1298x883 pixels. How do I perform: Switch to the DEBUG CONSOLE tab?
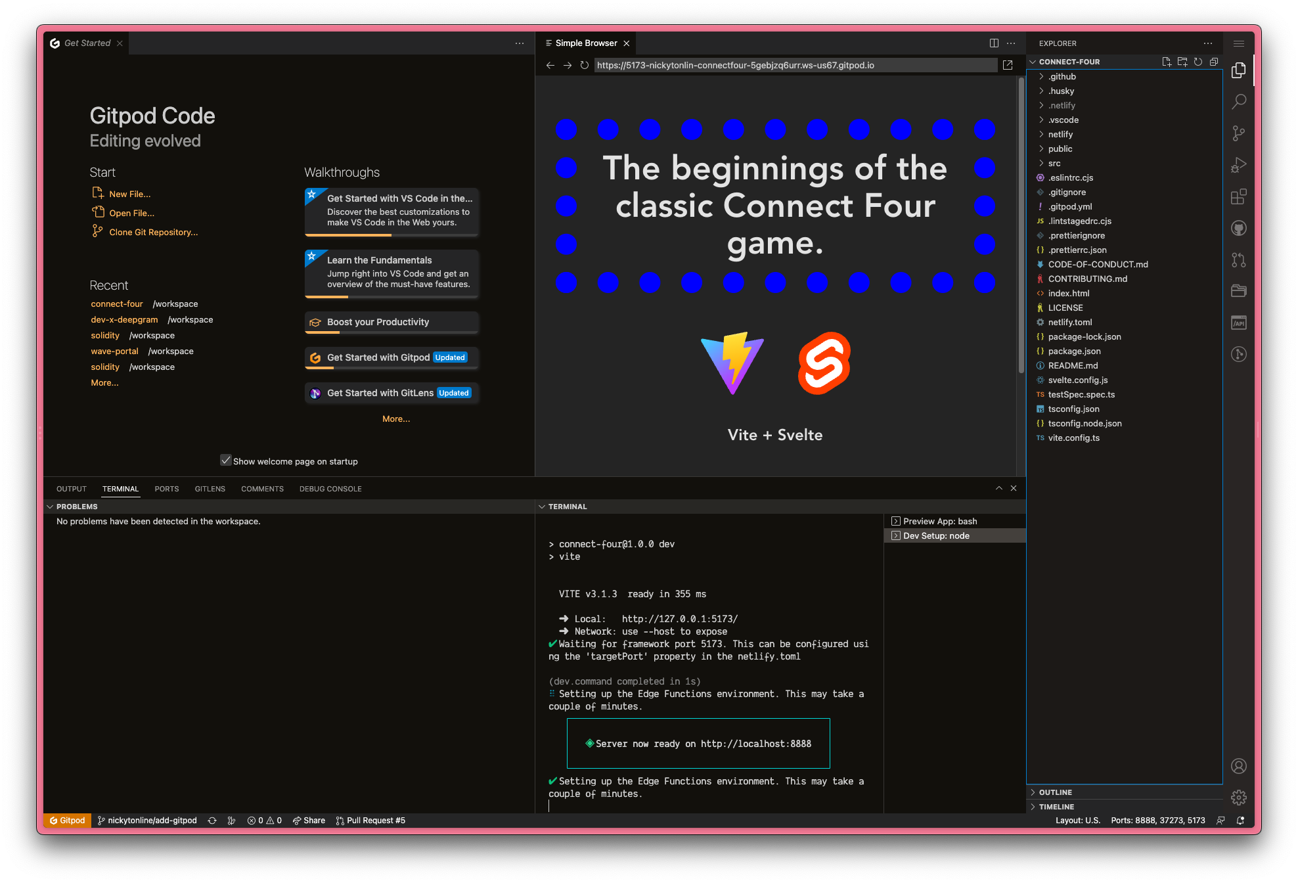(330, 489)
